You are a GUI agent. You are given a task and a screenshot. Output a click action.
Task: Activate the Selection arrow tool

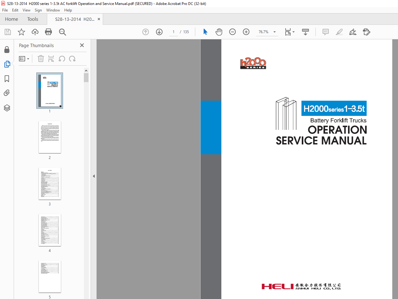click(x=205, y=32)
